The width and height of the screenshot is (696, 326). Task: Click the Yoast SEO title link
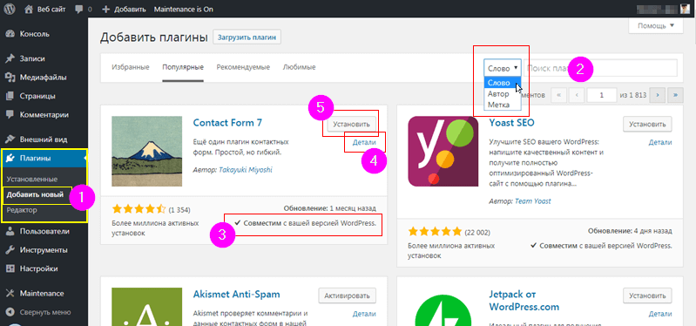pyautogui.click(x=512, y=123)
